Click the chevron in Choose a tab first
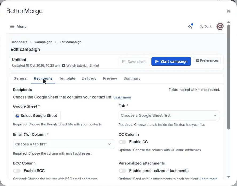This screenshot has width=237, height=186. coord(109,144)
